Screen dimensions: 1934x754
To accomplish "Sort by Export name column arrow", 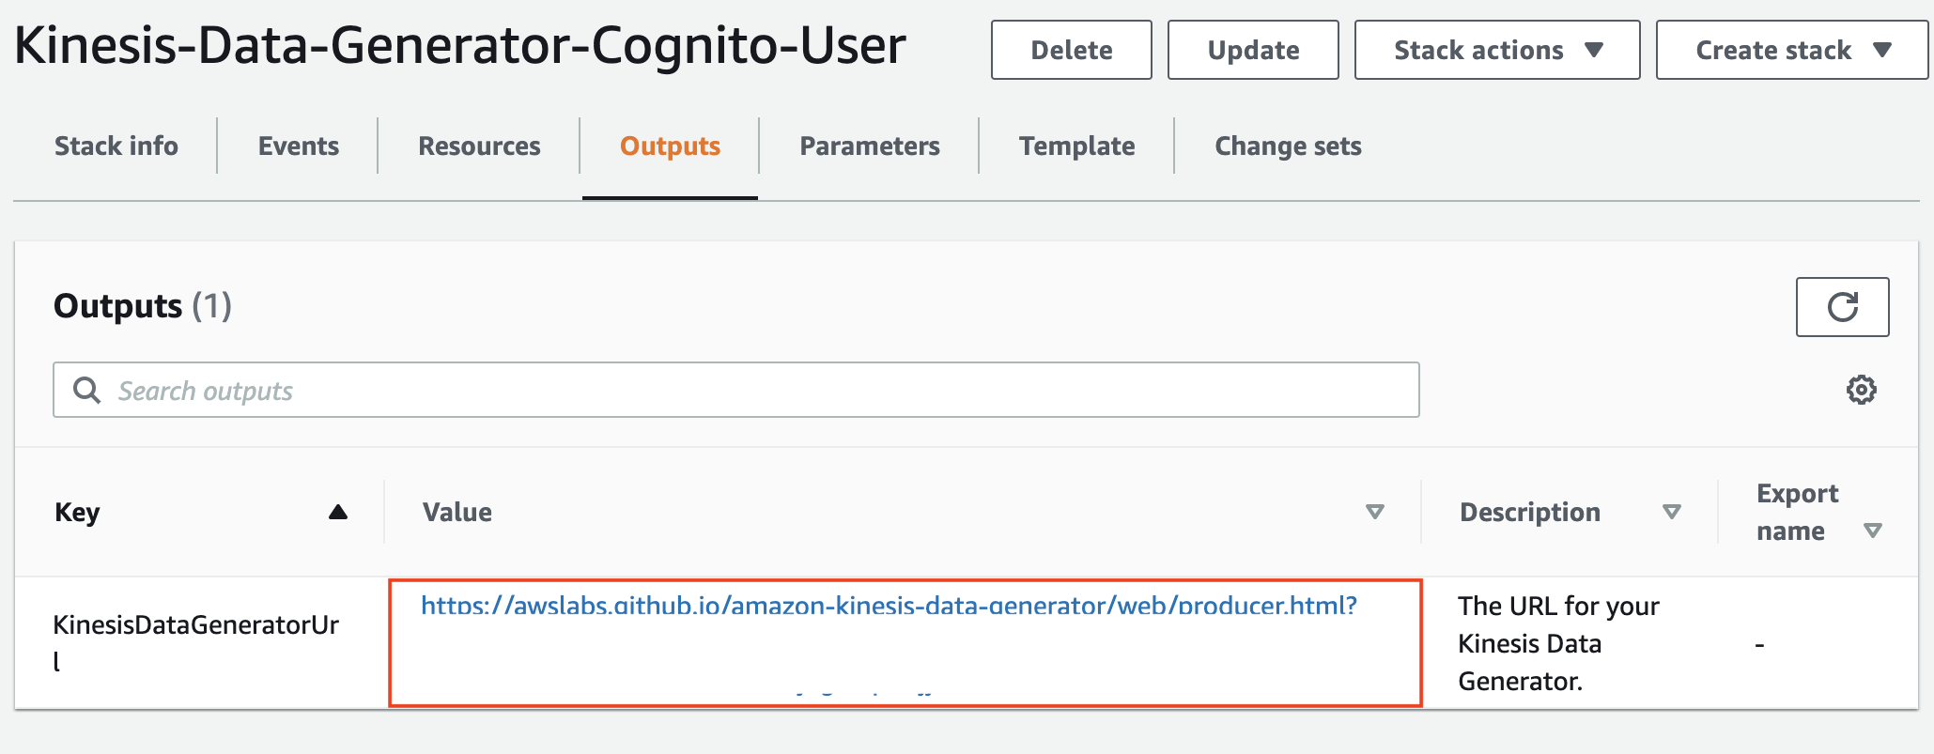I will point(1872,531).
